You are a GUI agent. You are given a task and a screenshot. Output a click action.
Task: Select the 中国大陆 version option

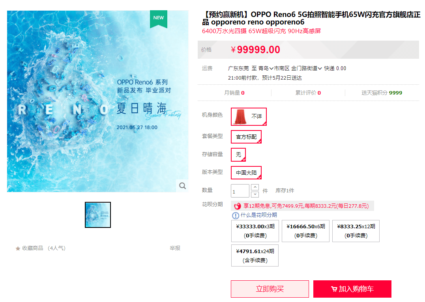pos(246,173)
